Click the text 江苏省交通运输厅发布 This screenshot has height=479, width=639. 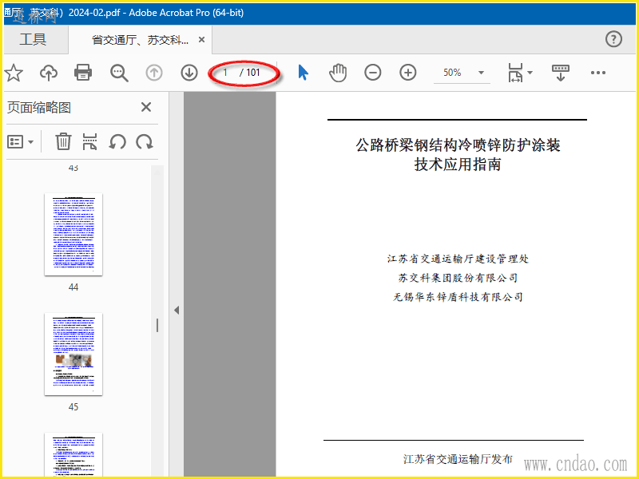(458, 460)
